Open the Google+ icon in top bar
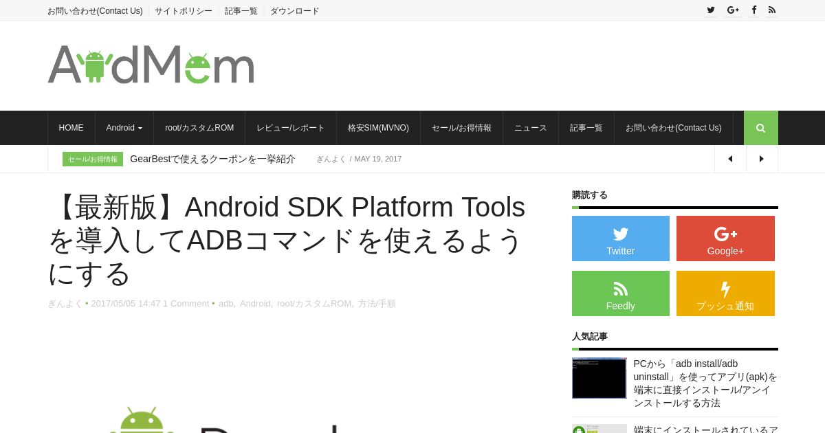Screen dimensions: 825x433 [733, 10]
